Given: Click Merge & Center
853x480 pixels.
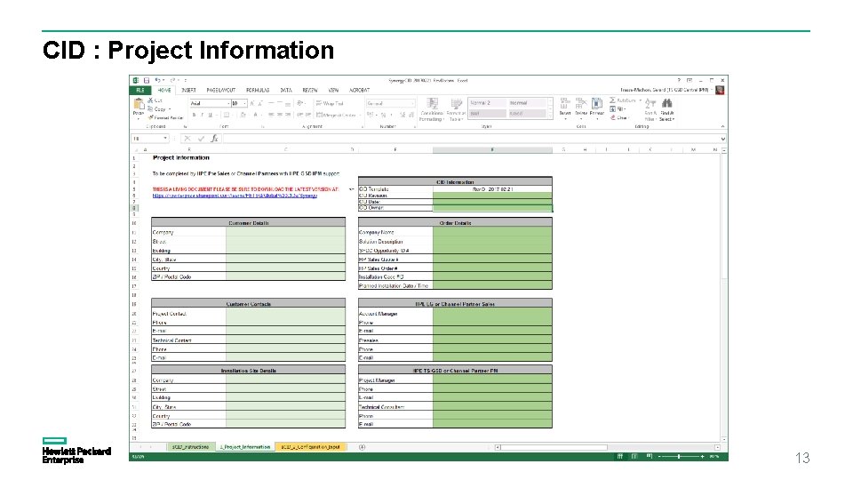Looking at the screenshot, I should point(337,115).
